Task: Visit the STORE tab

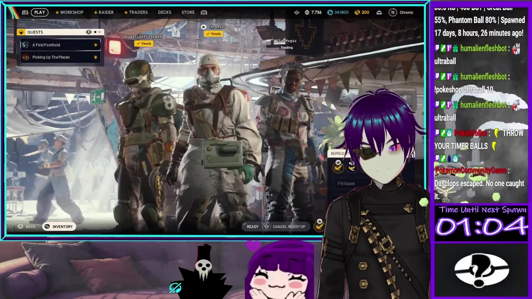Action: (188, 12)
